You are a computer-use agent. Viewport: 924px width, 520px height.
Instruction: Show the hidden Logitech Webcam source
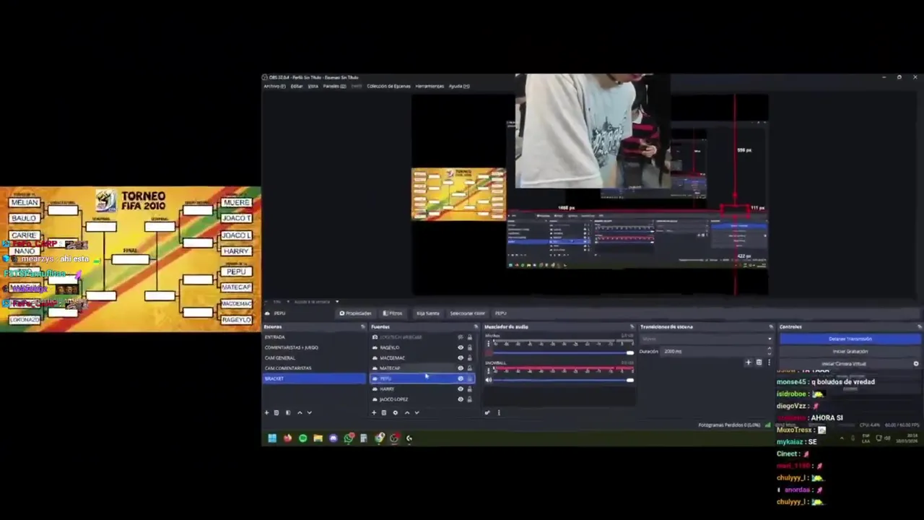[461, 337]
